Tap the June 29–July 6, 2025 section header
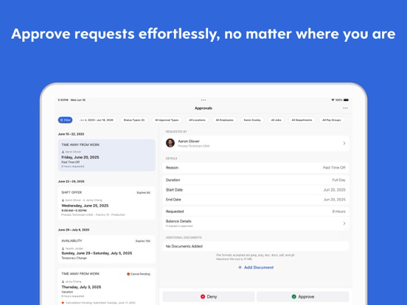This screenshot has width=407, height=305. pos(74,230)
